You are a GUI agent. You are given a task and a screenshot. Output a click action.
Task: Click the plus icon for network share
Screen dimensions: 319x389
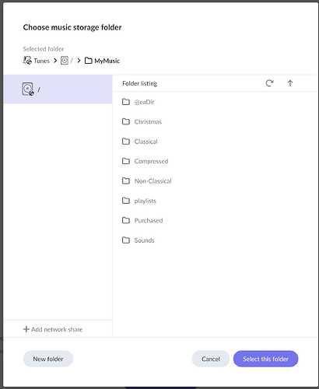[26, 329]
